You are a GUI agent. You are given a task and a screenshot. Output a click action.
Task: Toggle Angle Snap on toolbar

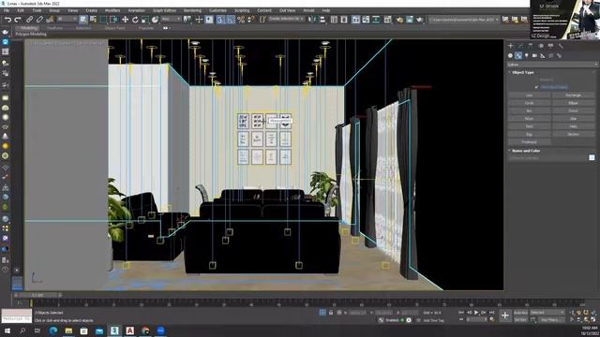pyautogui.click(x=231, y=20)
